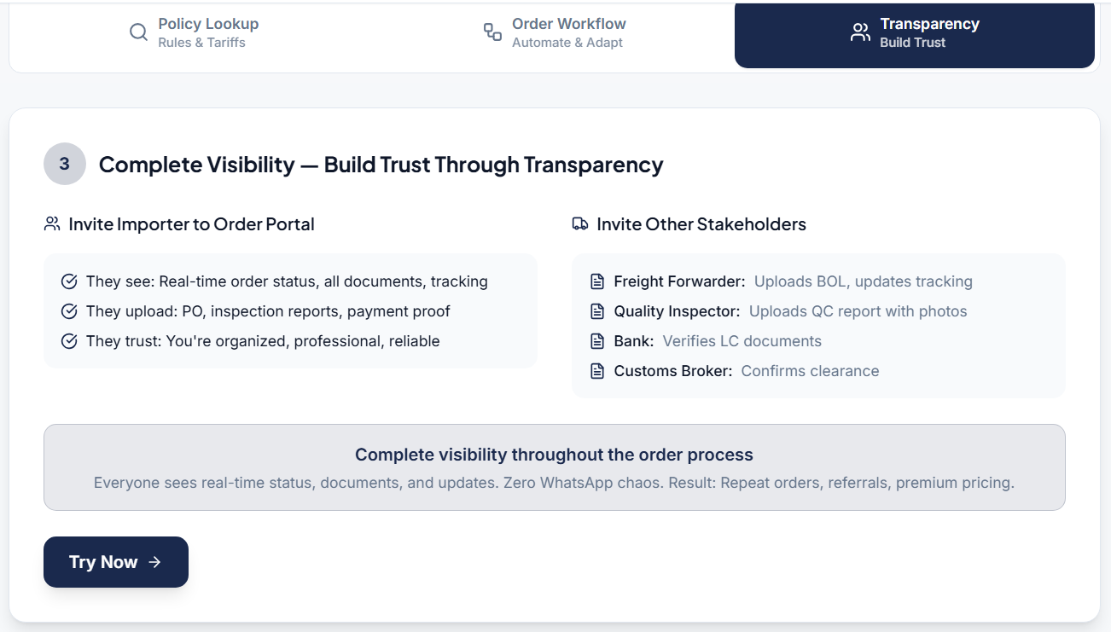Screen dimensions: 1111x632
Task: Click the people icon beside Invite Importer heading
Action: pyautogui.click(x=51, y=223)
